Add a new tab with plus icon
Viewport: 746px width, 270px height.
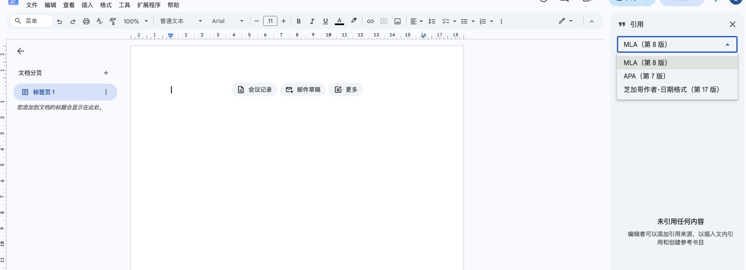[x=106, y=73]
